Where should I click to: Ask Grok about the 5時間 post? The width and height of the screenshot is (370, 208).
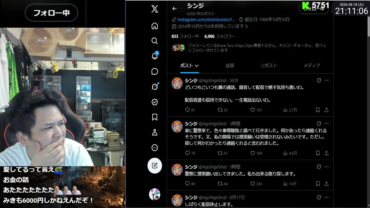click(319, 167)
